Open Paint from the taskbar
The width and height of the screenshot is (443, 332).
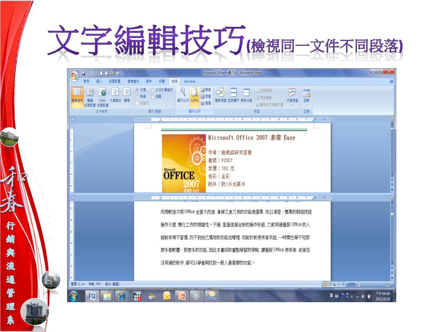pyautogui.click(x=197, y=296)
